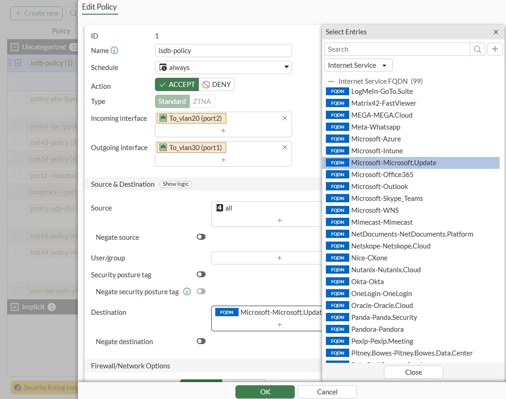Close the Select Entries panel with X
506x399 pixels.
click(495, 32)
